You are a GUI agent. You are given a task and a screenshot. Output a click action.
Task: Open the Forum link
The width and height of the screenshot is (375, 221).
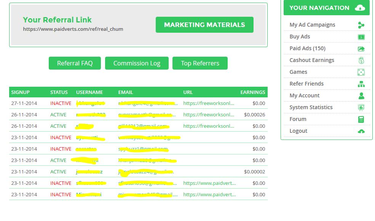[298, 119]
